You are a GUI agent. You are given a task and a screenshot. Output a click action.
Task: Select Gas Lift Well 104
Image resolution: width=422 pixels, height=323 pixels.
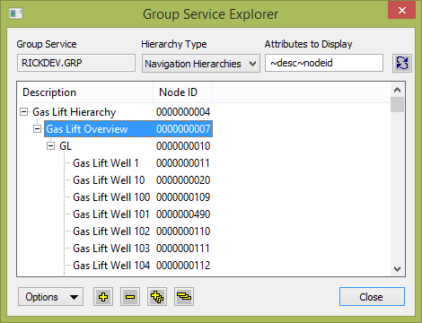111,266
